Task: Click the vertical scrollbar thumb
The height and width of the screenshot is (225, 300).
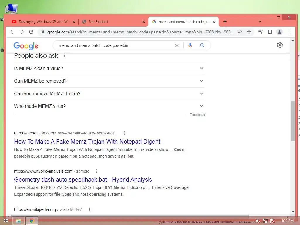Action: (293, 121)
